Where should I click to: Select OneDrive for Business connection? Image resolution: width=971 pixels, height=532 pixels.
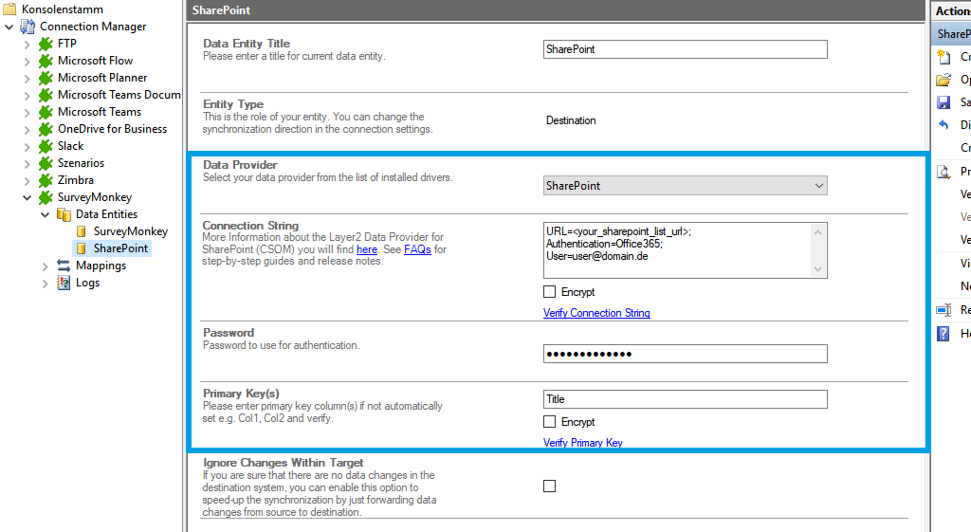pos(112,129)
